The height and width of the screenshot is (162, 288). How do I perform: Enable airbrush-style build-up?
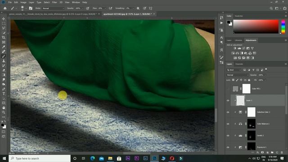point(110,8)
